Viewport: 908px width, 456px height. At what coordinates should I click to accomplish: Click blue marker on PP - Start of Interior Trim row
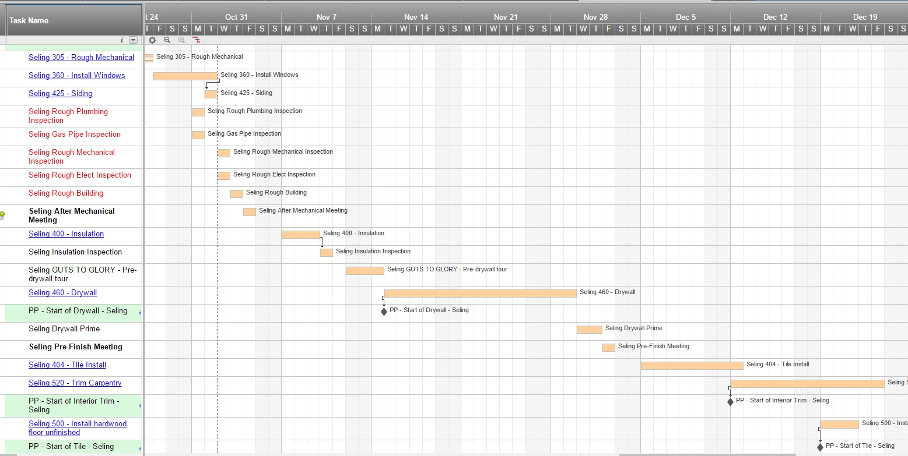(140, 405)
